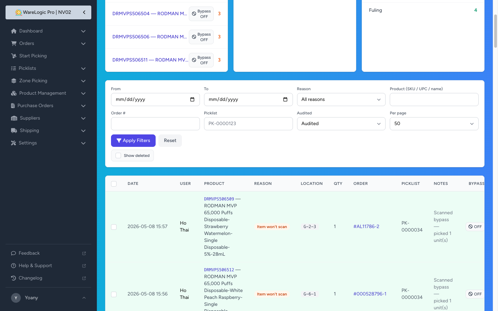Click the Shipping truck icon
The image size is (498, 311).
[x=14, y=131]
